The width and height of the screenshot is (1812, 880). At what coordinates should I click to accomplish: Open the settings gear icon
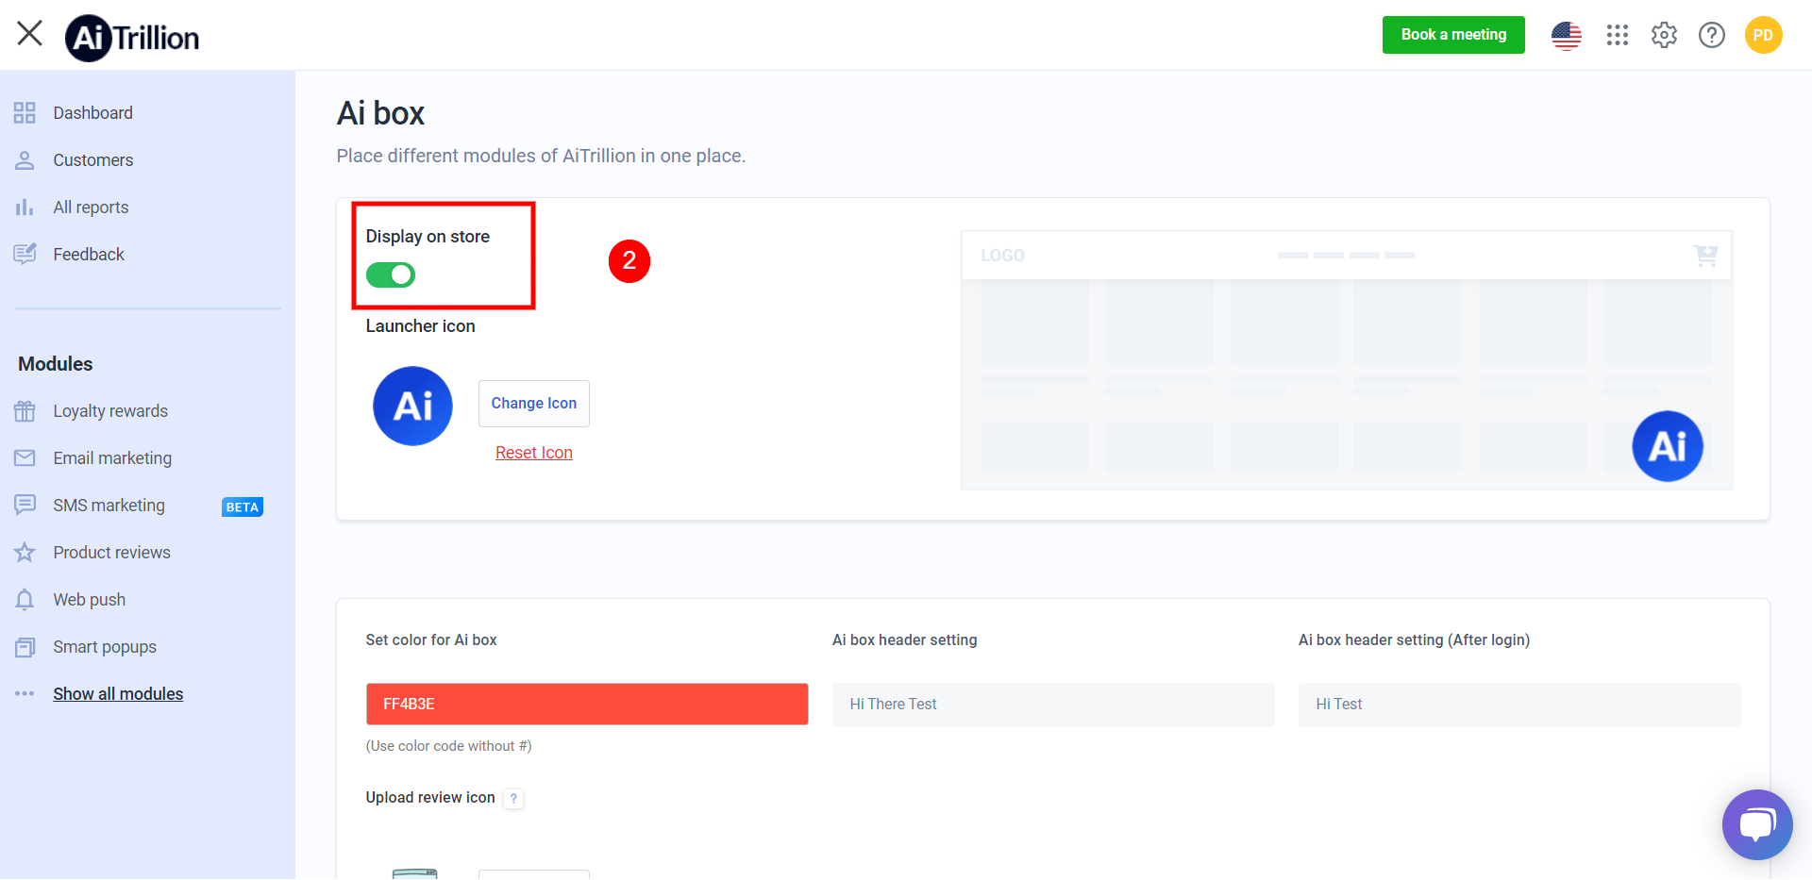[1664, 35]
